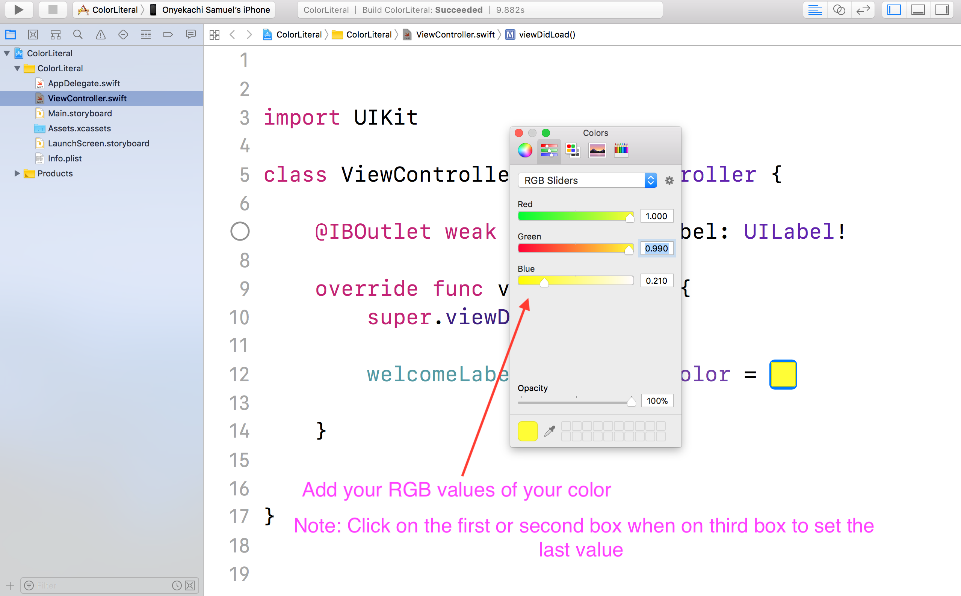Open the Find navigator magnifying glass icon
961x596 pixels.
click(x=78, y=34)
